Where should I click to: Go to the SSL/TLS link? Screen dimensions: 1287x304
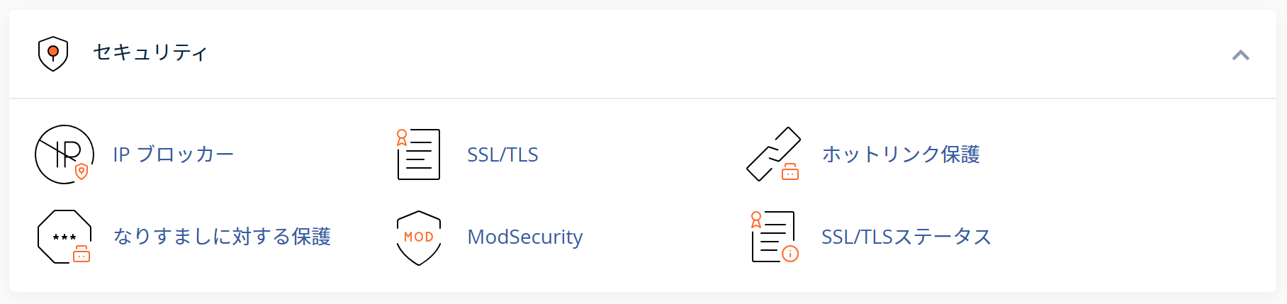(x=502, y=154)
